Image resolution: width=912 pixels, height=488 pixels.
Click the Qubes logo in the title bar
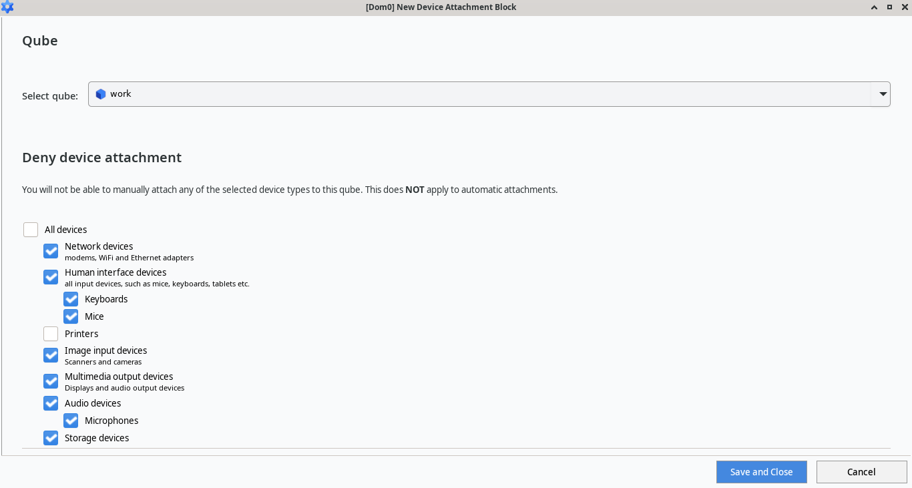click(x=7, y=7)
